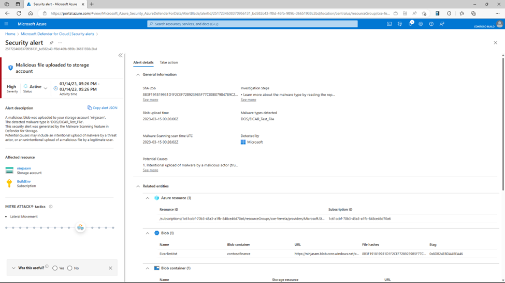Dismiss the Was this useful prompt
The width and height of the screenshot is (505, 283).
click(x=110, y=268)
